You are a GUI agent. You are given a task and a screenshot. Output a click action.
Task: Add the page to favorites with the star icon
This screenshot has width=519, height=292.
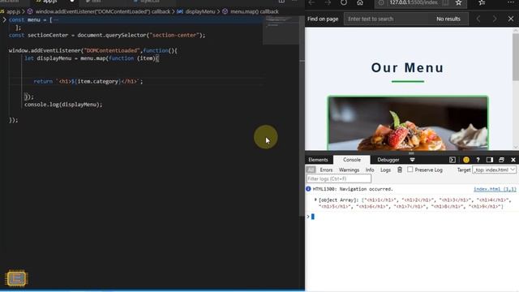458,2
